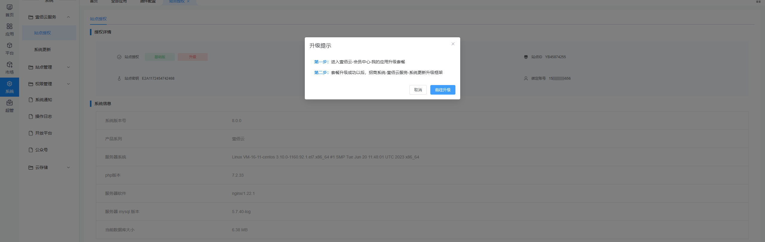Click the 权限管理 folder icon

(x=30, y=84)
